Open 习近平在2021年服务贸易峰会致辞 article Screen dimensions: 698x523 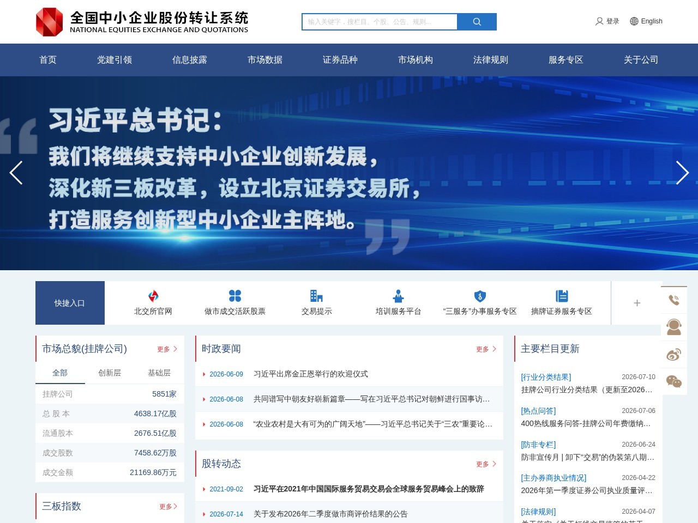369,489
